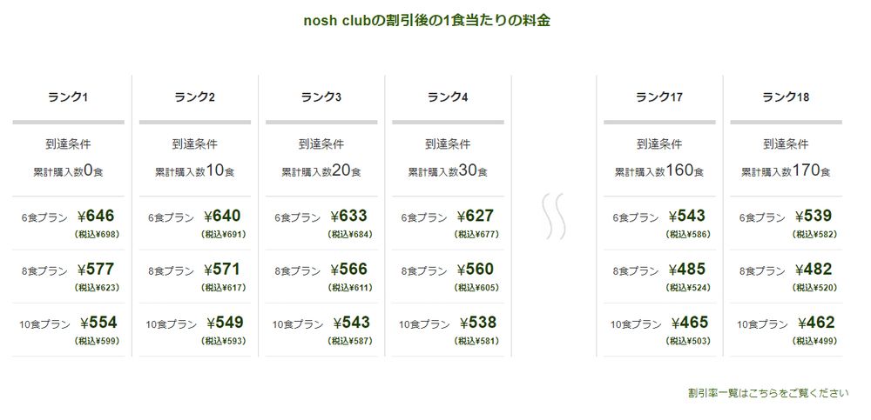Select the ¥482 8食プラン price in ランク18

click(814, 269)
